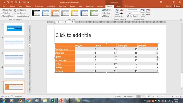Image resolution: width=183 pixels, height=103 pixels.
Task: Switch to Slide Sorter view
Action: click(144, 96)
